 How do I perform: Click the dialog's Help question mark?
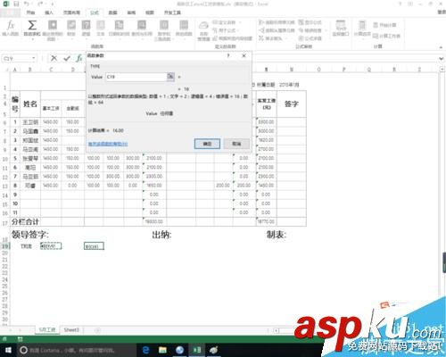[228, 55]
